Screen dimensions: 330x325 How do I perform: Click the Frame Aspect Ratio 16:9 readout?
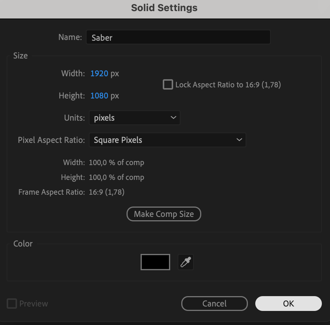107,192
